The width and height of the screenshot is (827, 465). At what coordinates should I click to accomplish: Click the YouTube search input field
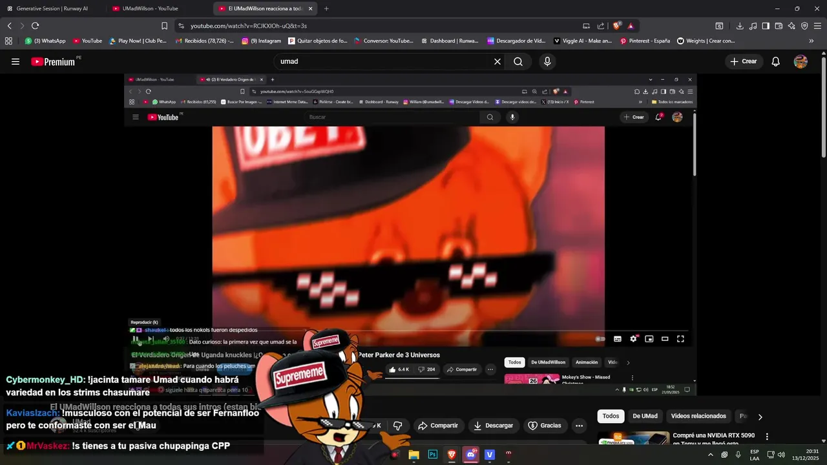pos(384,61)
